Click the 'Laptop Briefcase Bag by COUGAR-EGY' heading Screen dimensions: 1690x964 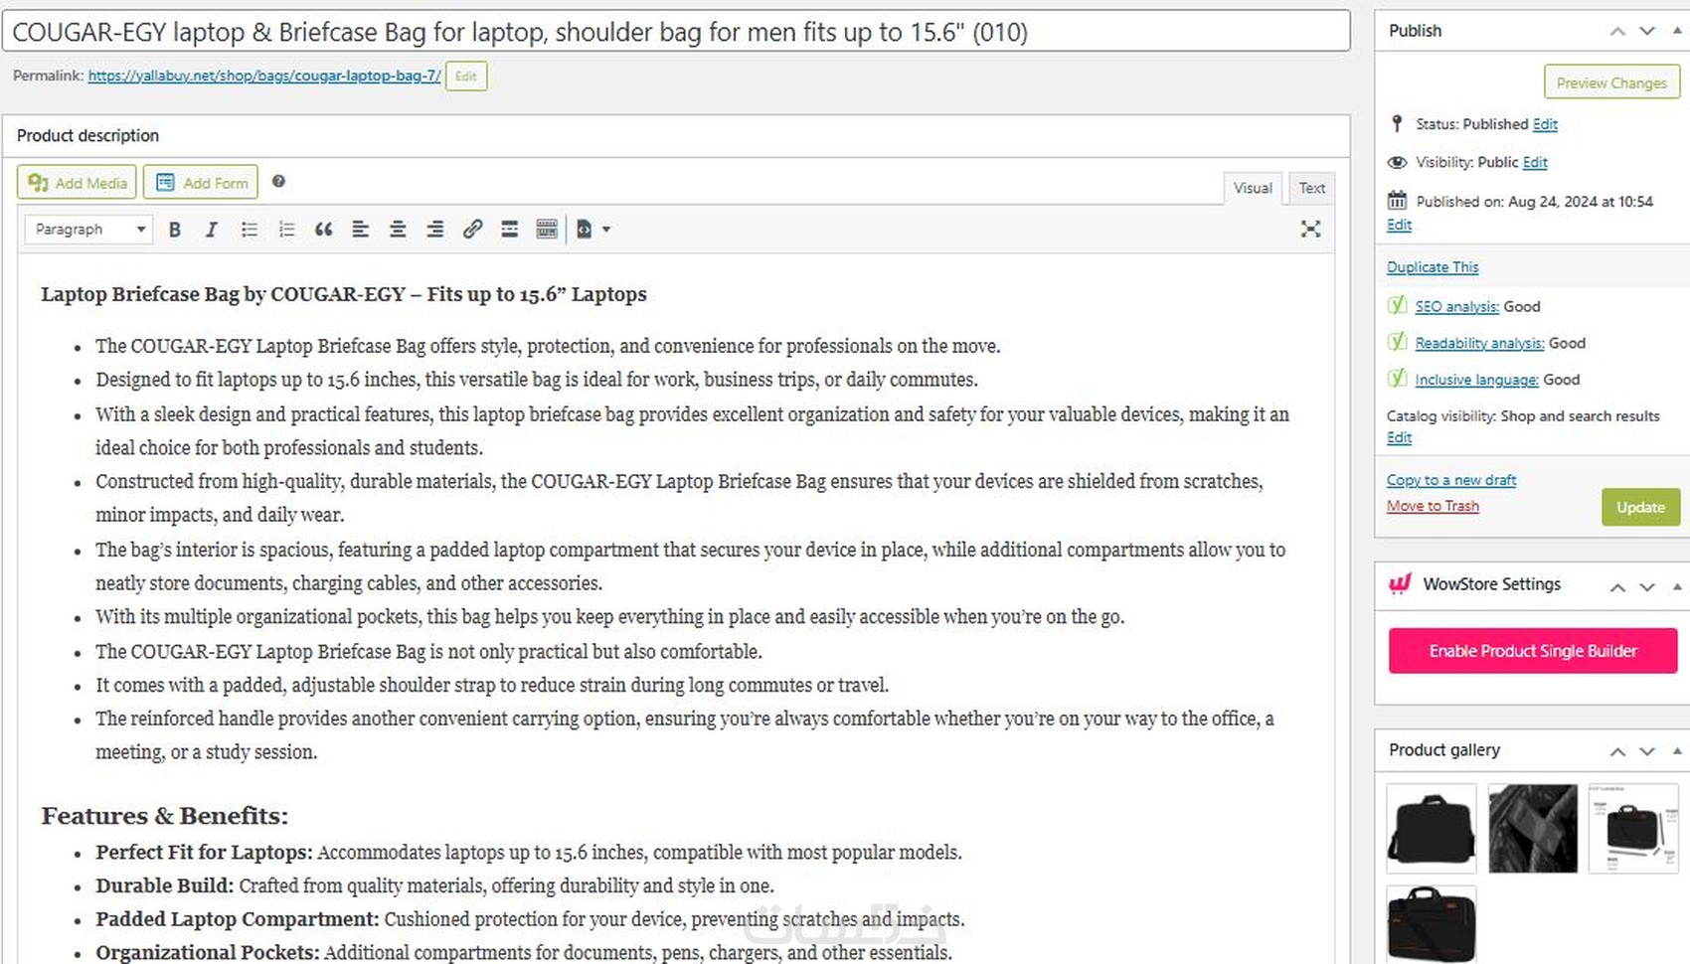[344, 294]
